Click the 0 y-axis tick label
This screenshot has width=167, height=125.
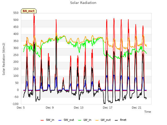18,90
